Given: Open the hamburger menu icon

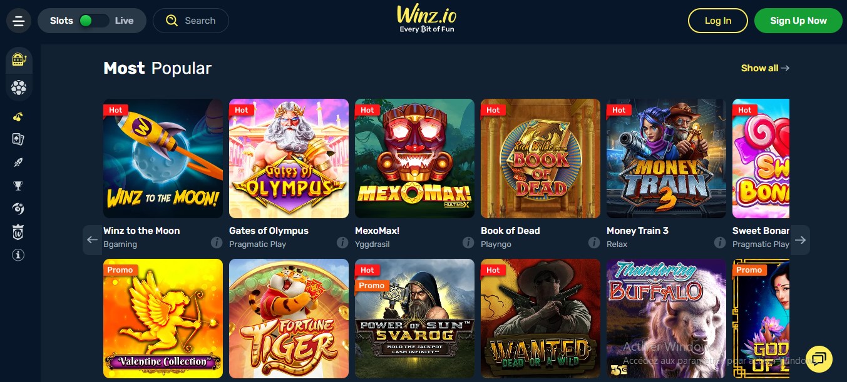Looking at the screenshot, I should pos(19,21).
